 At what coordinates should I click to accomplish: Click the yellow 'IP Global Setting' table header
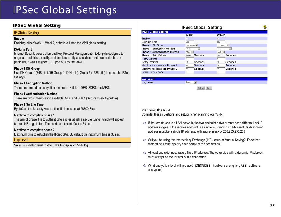click(x=72, y=33)
